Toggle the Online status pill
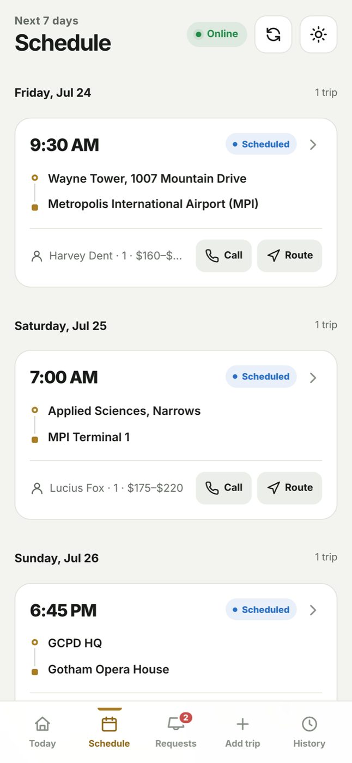 point(217,34)
